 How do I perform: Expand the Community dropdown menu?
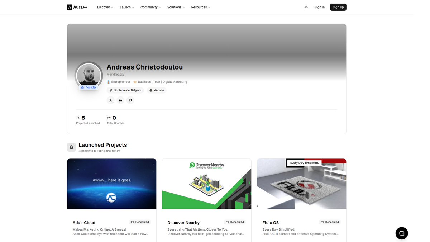(150, 7)
